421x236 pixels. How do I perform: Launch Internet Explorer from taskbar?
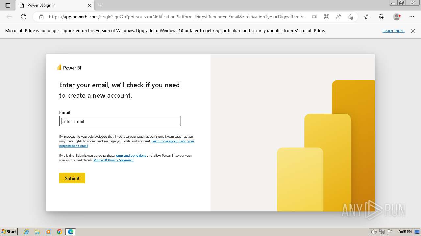point(26,232)
